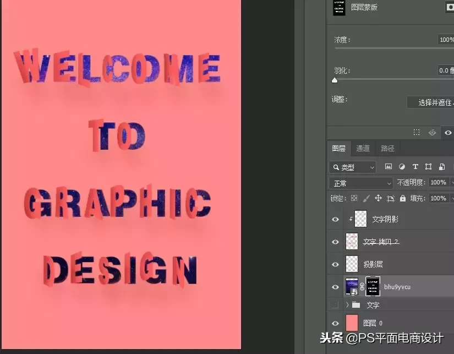Viewport: 454px width, 354px height.
Task: Lock transparent pixels with the checkerboard icon
Action: coord(354,198)
